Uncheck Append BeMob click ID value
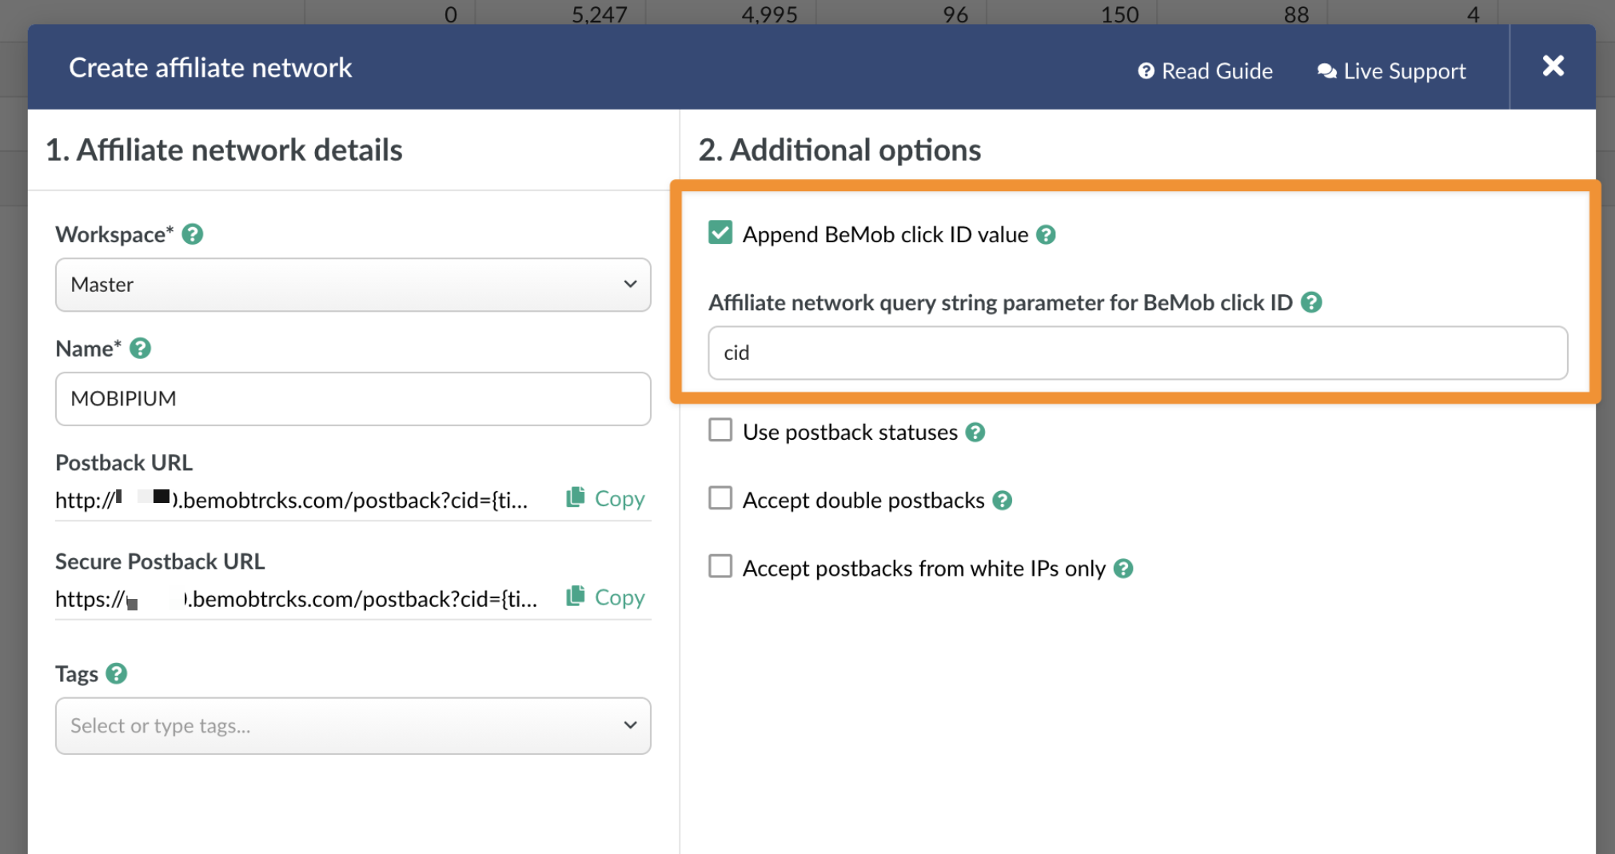The height and width of the screenshot is (854, 1615). coord(720,233)
